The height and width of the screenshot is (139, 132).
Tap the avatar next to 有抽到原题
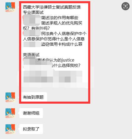(x=10, y=97)
